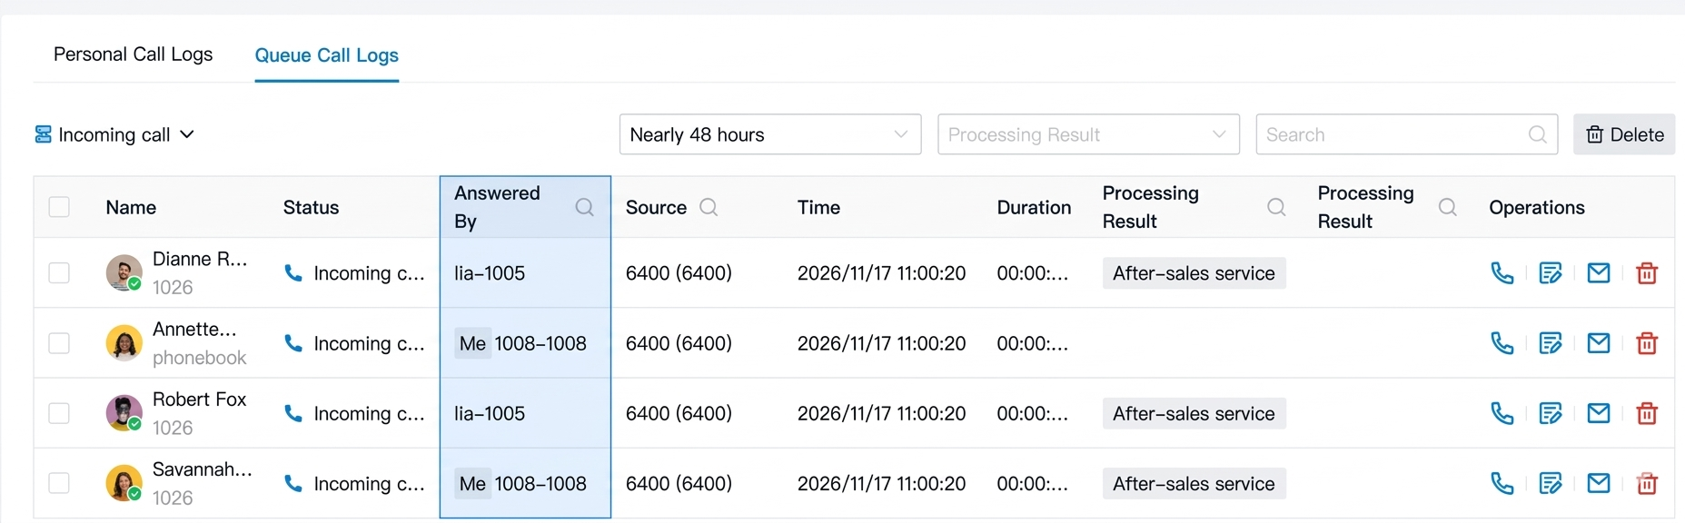This screenshot has height=523, width=1685.
Task: Click the Name column header
Action: tap(131, 207)
